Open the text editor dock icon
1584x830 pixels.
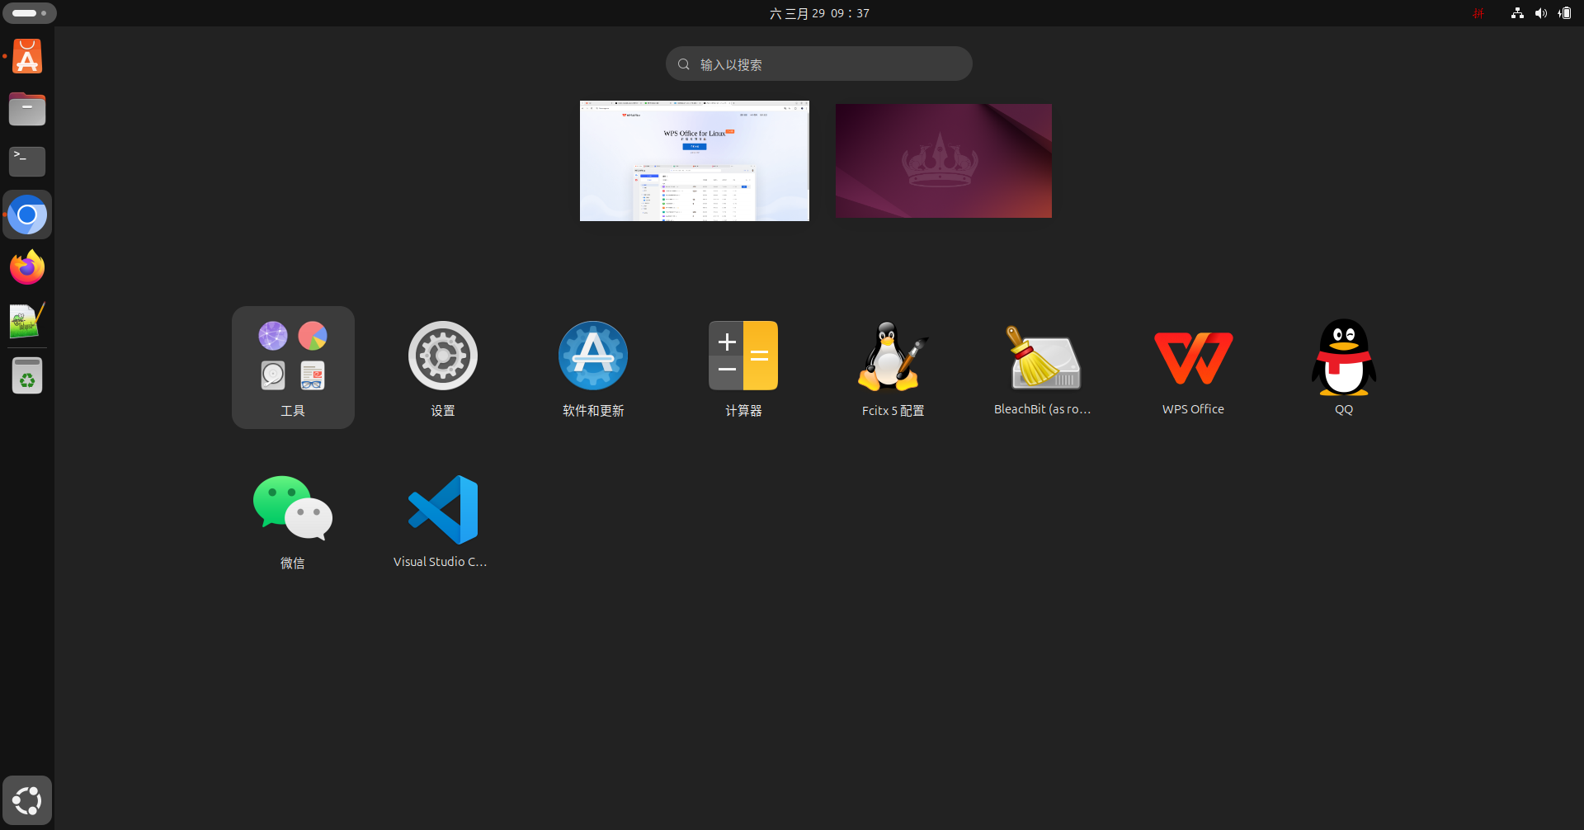[27, 320]
